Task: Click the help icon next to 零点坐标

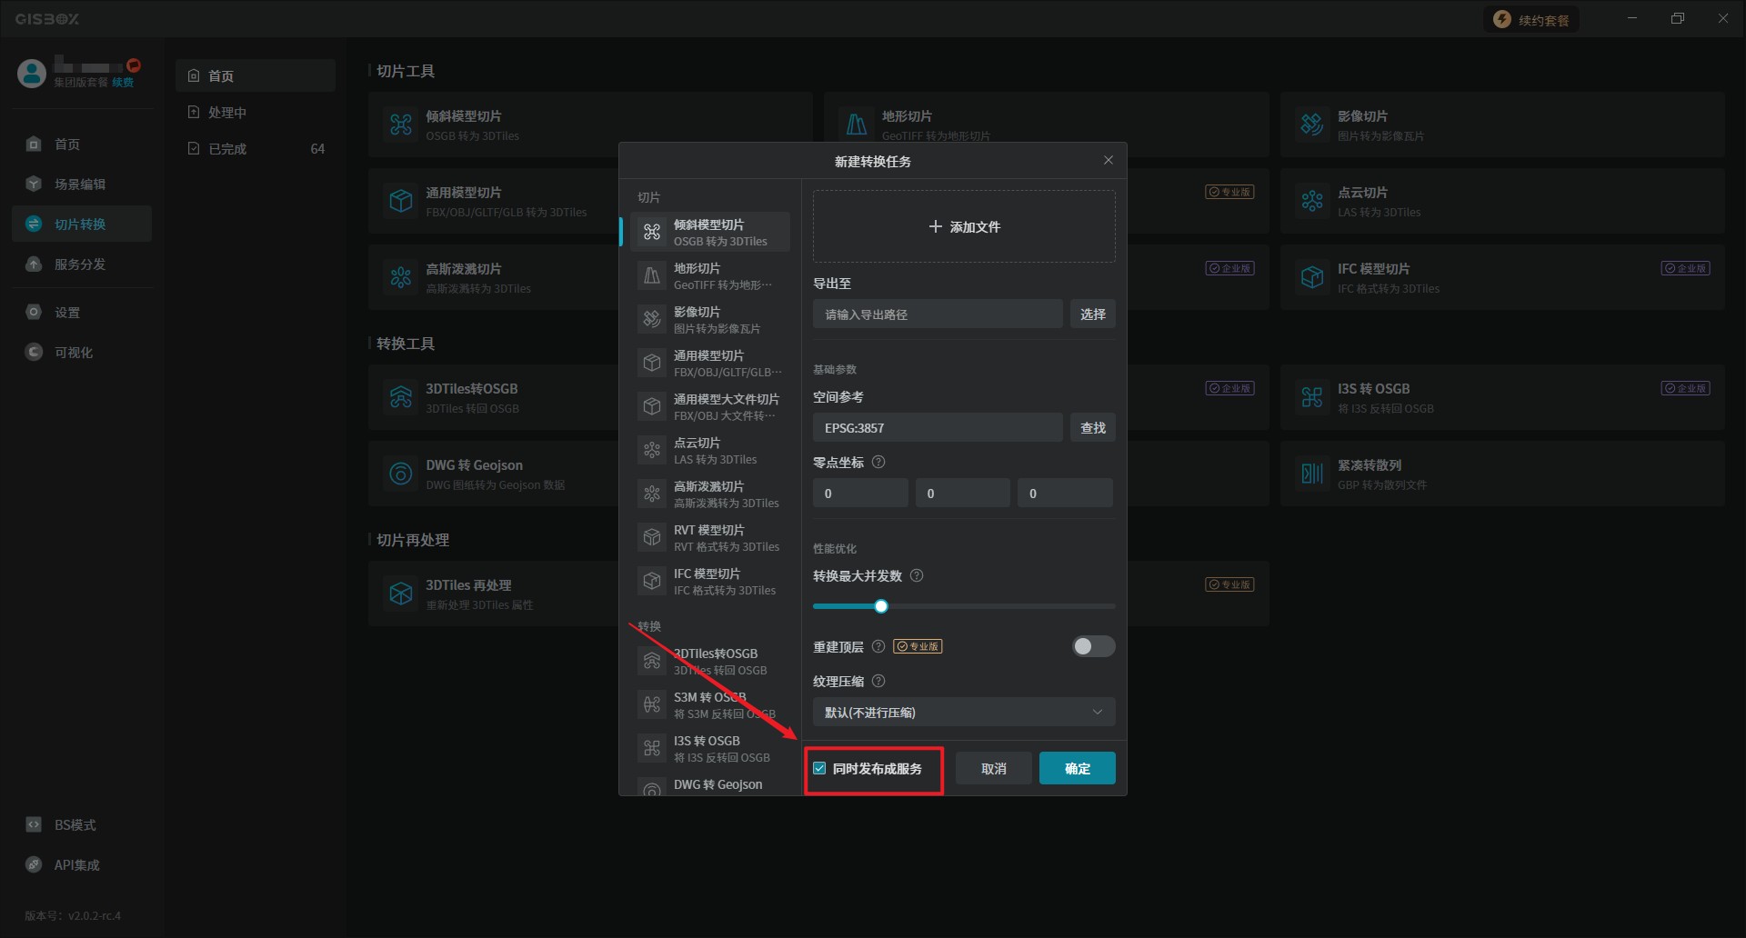Action: click(878, 463)
